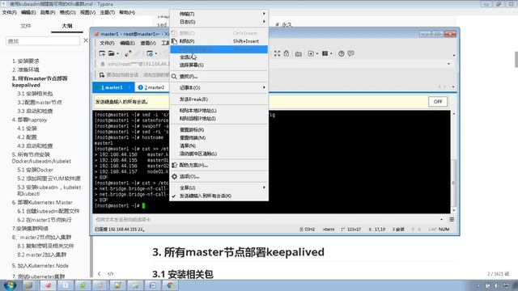This screenshot has width=518, height=291.
Task: Click the info icon on the master2 tab
Action: [x=140, y=87]
